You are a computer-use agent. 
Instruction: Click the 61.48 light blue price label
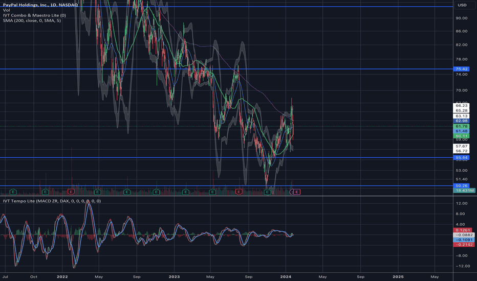pyautogui.click(x=461, y=131)
